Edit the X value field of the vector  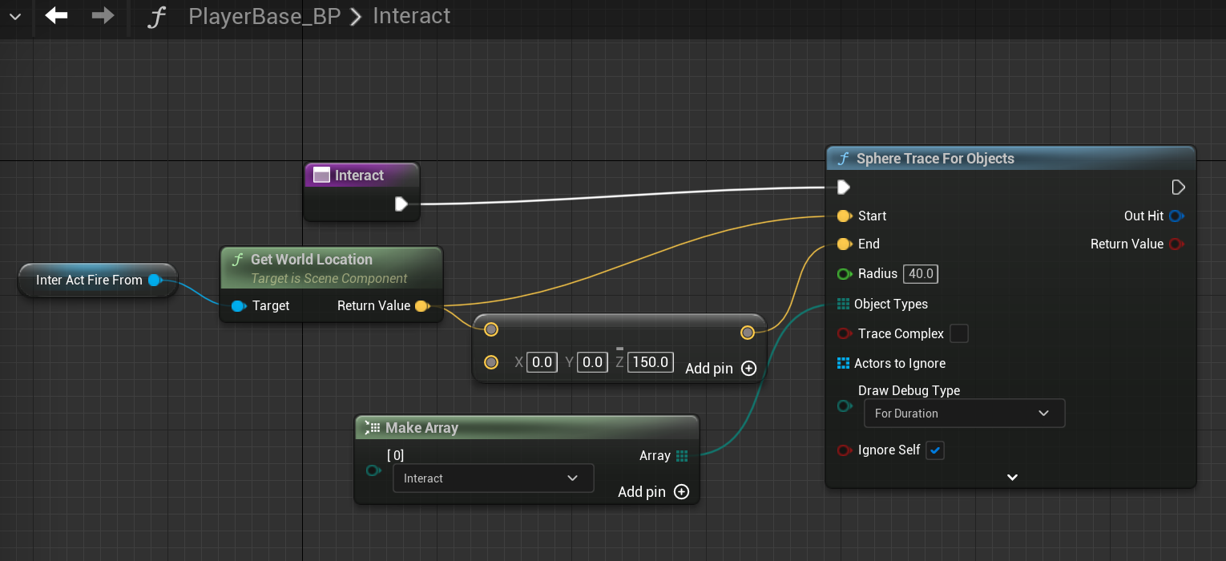pos(542,362)
